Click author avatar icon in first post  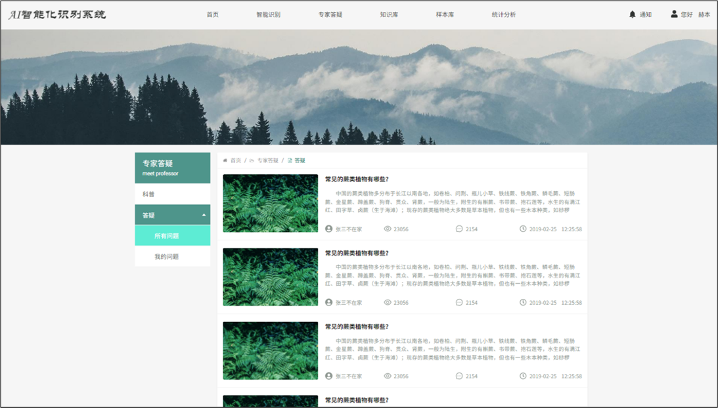pos(329,229)
